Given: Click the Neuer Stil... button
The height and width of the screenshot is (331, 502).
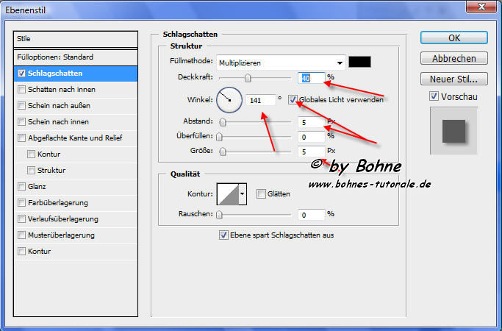Looking at the screenshot, I should (x=453, y=79).
